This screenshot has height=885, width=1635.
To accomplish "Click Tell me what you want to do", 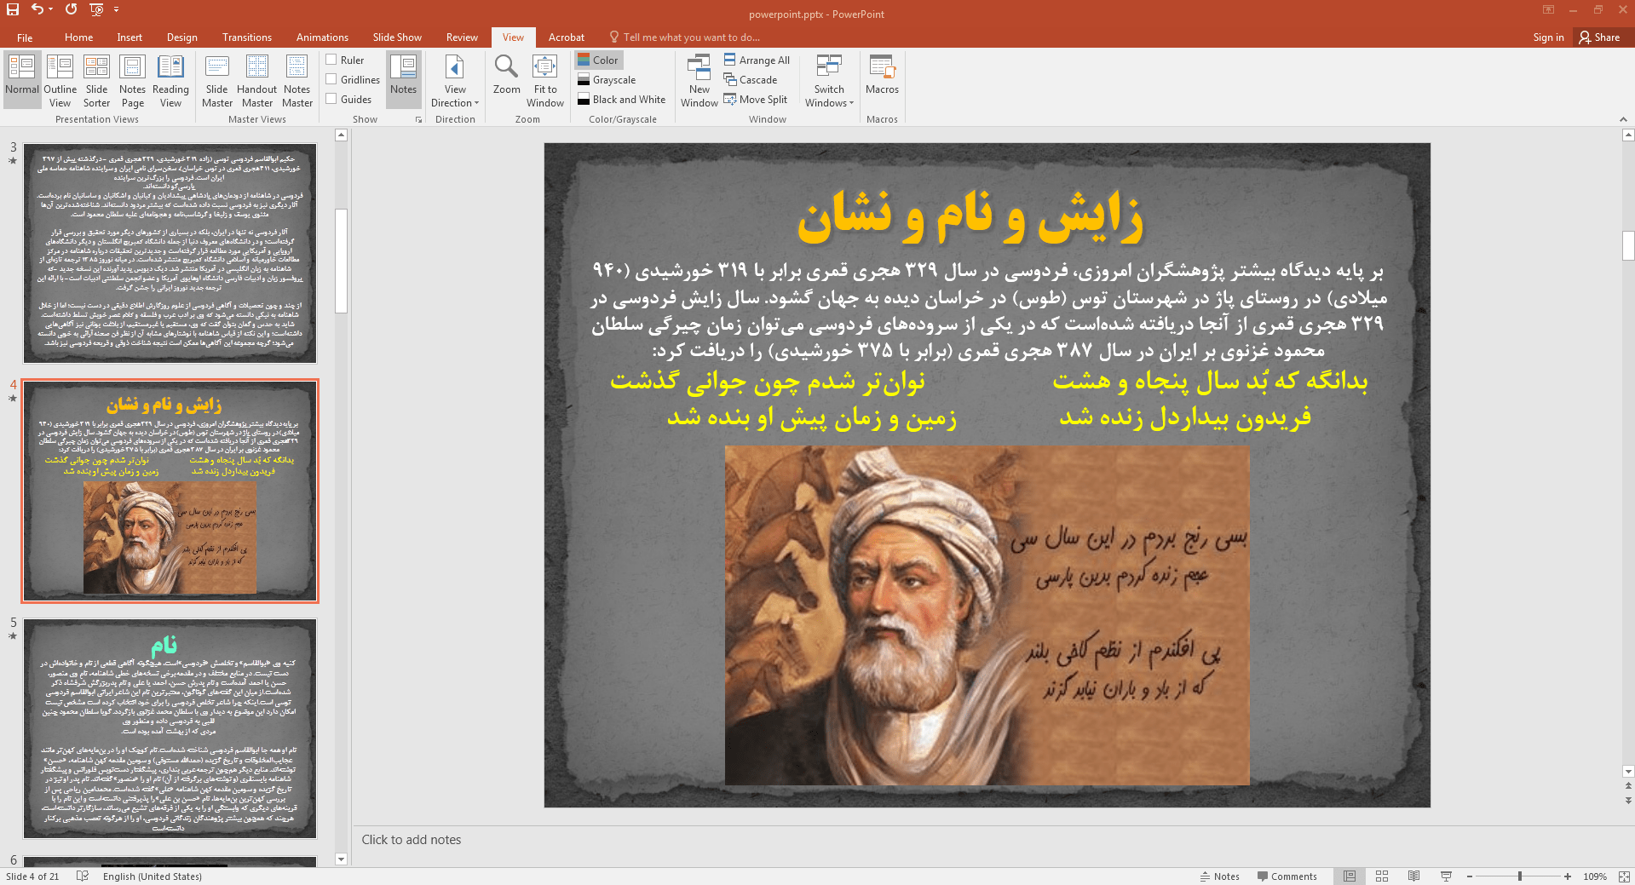I will pyautogui.click(x=684, y=37).
